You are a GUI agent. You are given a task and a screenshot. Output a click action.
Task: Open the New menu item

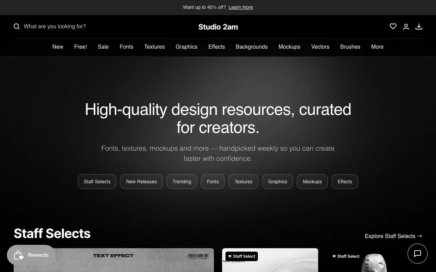point(58,47)
